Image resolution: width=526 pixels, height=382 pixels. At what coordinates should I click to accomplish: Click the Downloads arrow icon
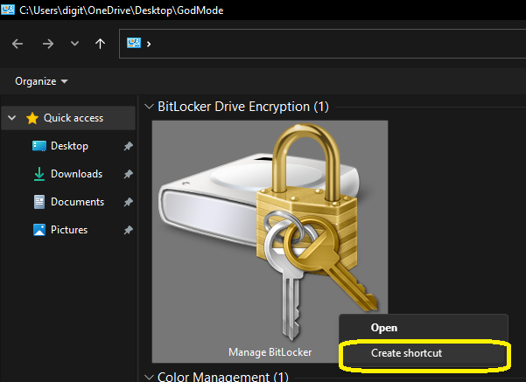pyautogui.click(x=39, y=174)
